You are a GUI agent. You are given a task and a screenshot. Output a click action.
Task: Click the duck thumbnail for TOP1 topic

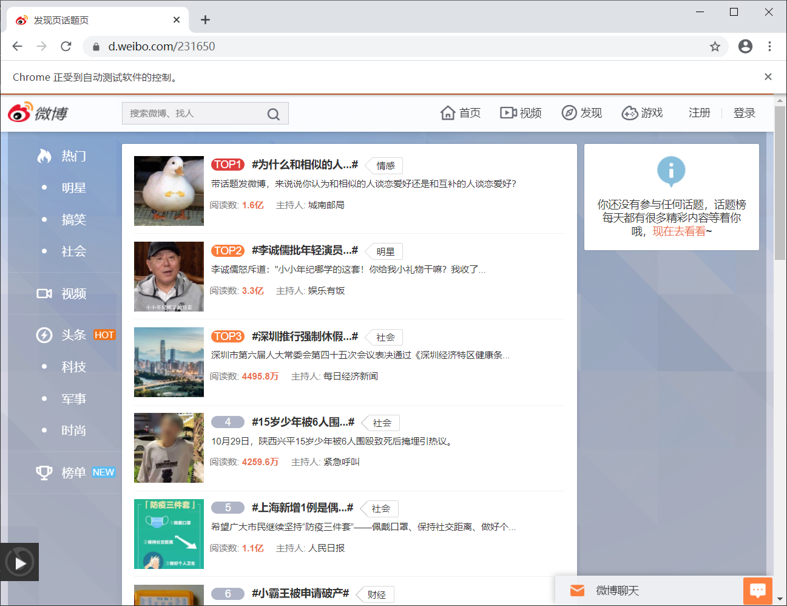pos(169,191)
